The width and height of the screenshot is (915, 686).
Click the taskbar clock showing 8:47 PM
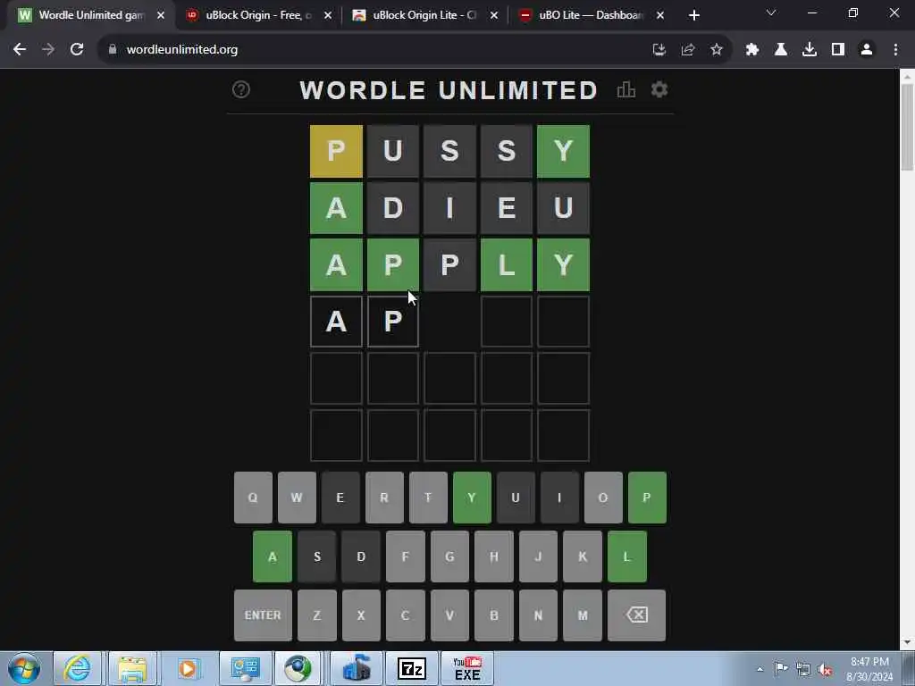[869, 668]
